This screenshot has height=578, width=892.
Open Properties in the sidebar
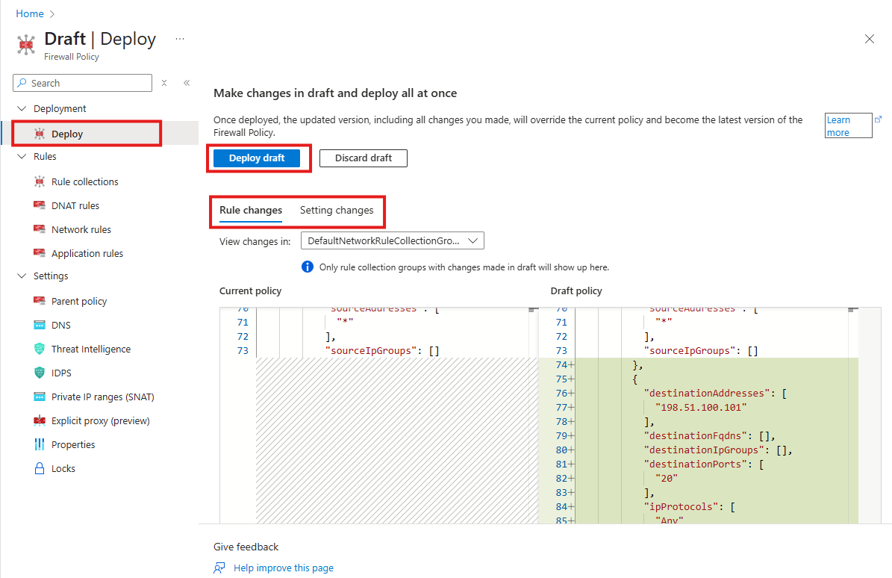point(73,444)
